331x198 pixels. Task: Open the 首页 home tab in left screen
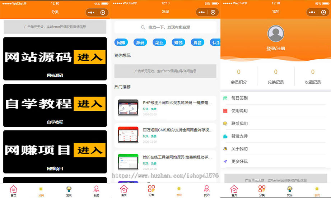click(x=13, y=191)
